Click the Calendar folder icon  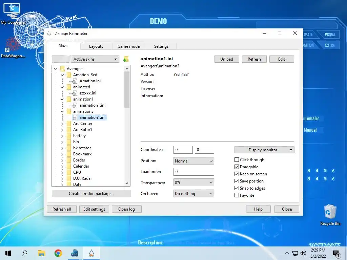(x=69, y=166)
